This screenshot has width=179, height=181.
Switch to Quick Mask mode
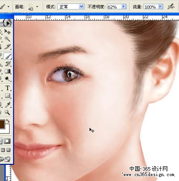tap(7, 141)
